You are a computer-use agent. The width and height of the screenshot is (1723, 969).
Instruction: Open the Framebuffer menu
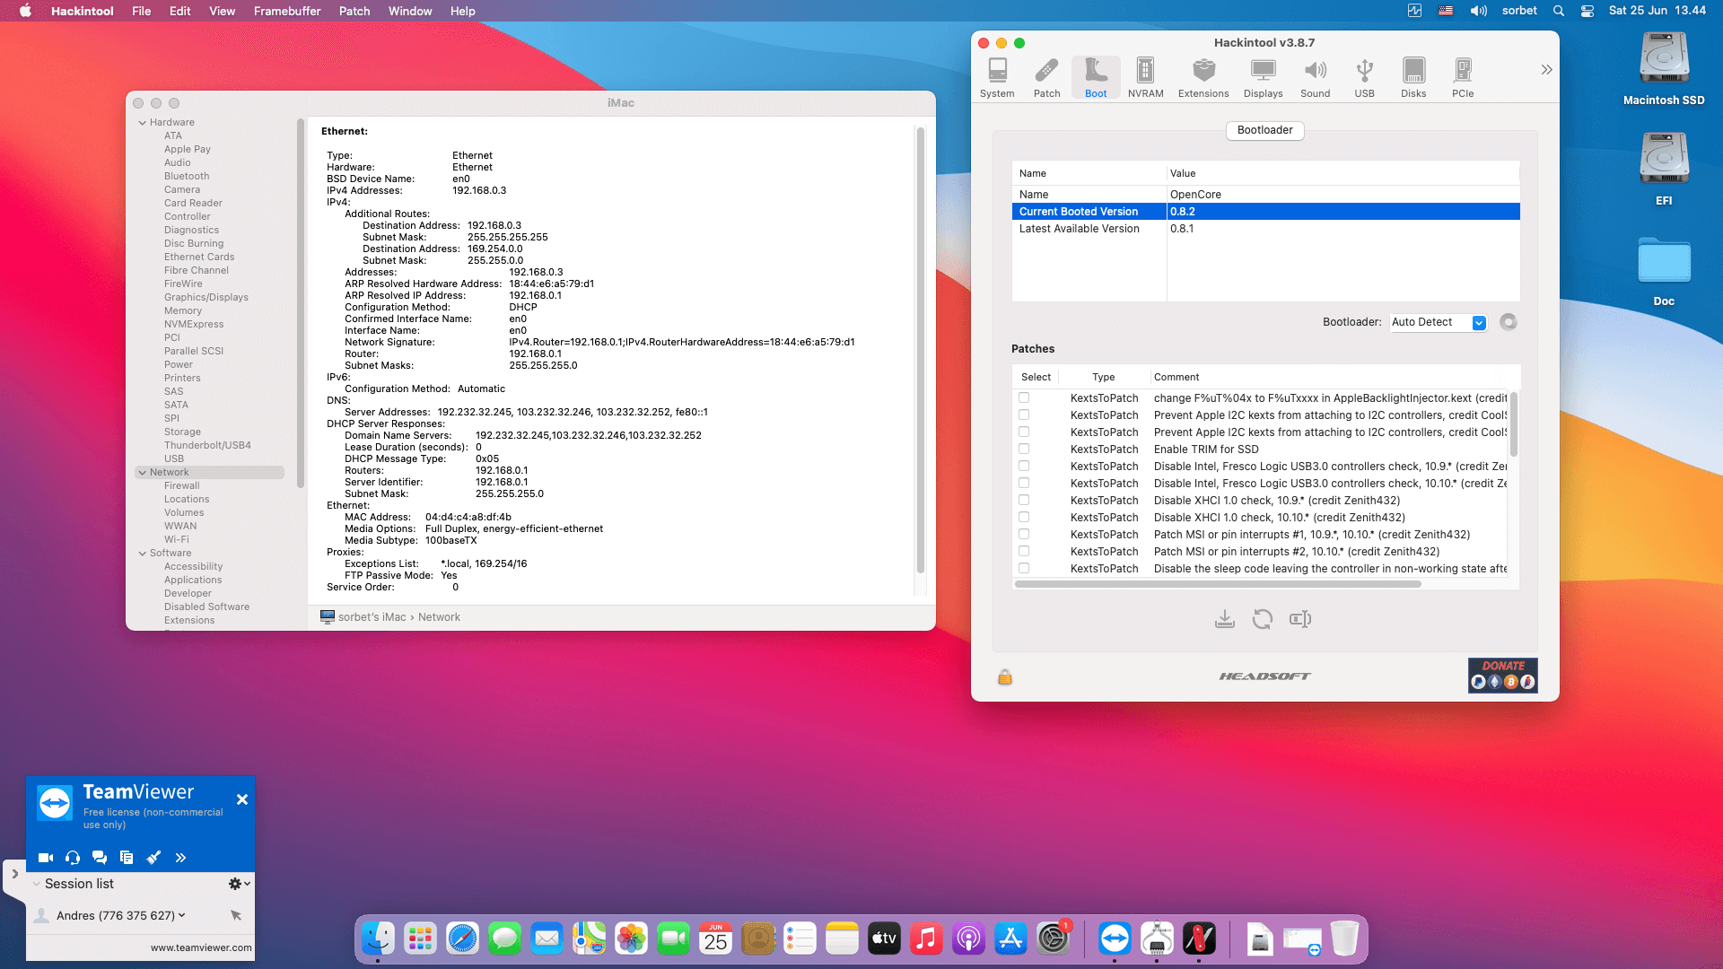pyautogui.click(x=287, y=11)
